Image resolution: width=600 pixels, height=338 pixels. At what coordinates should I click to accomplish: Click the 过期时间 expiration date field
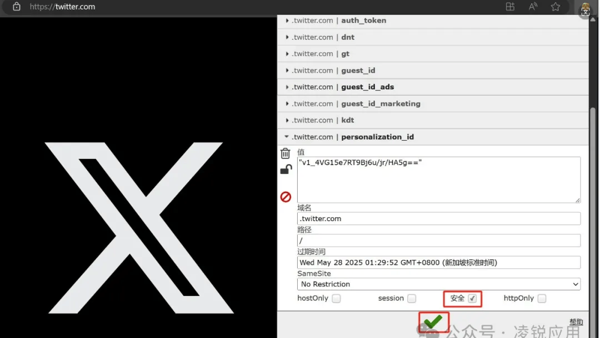[438, 263]
